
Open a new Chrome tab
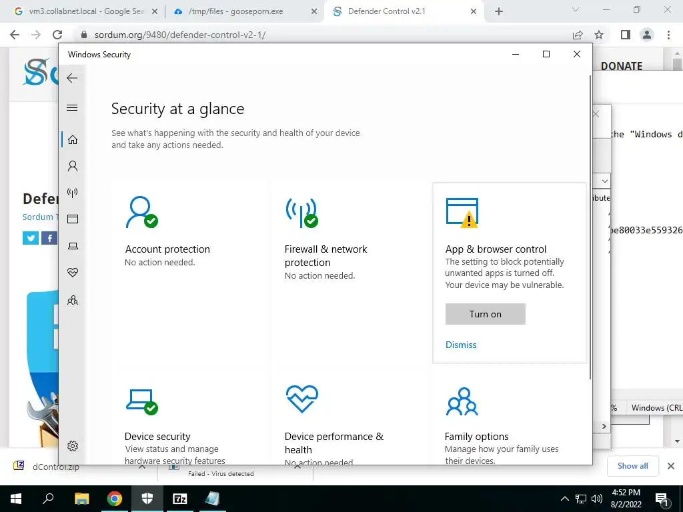(x=499, y=12)
